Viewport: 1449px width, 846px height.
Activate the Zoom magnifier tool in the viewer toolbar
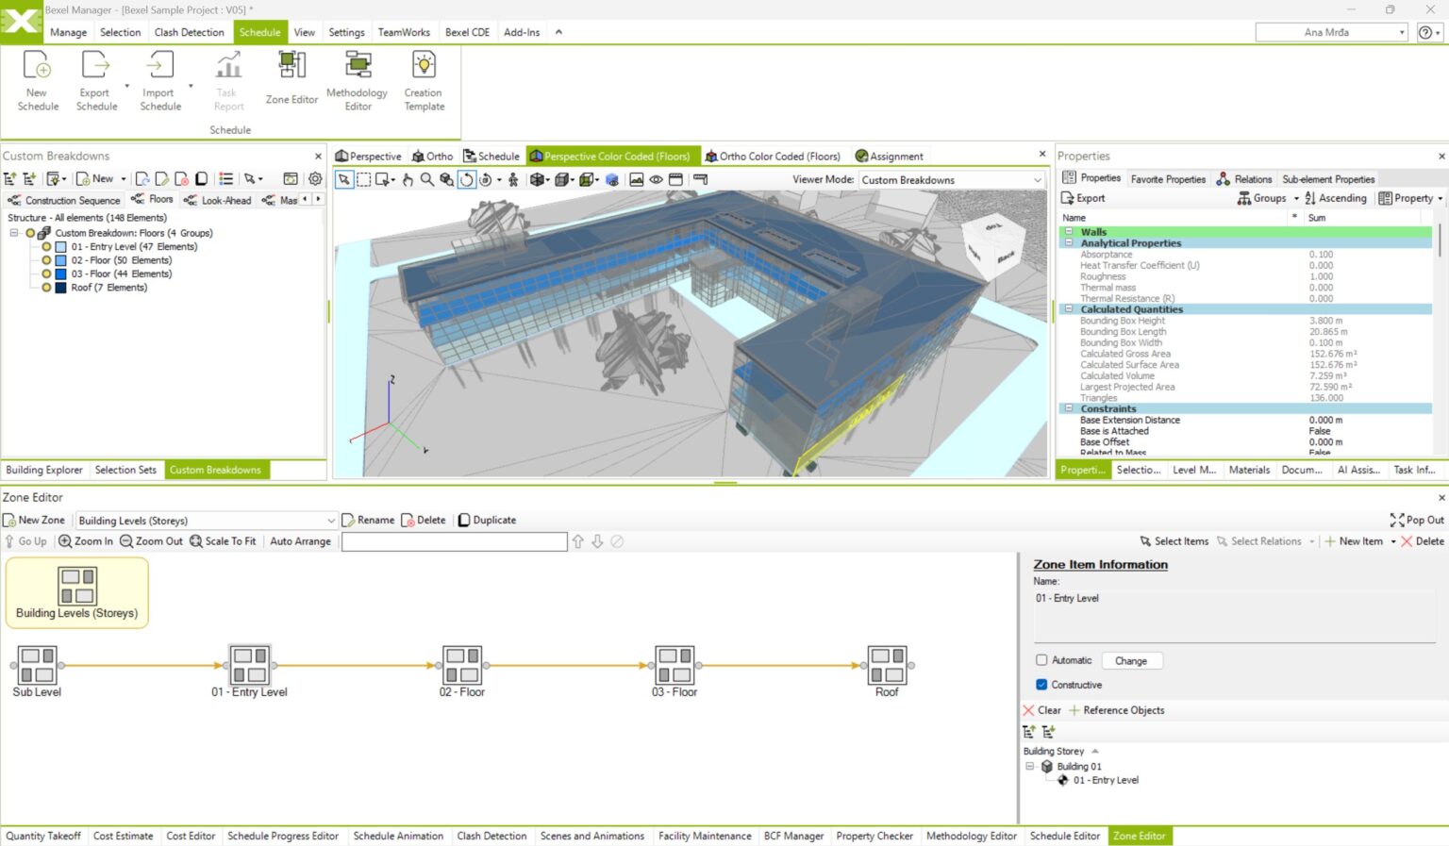(x=426, y=179)
